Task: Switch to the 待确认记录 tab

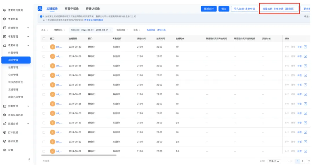Action: click(93, 9)
